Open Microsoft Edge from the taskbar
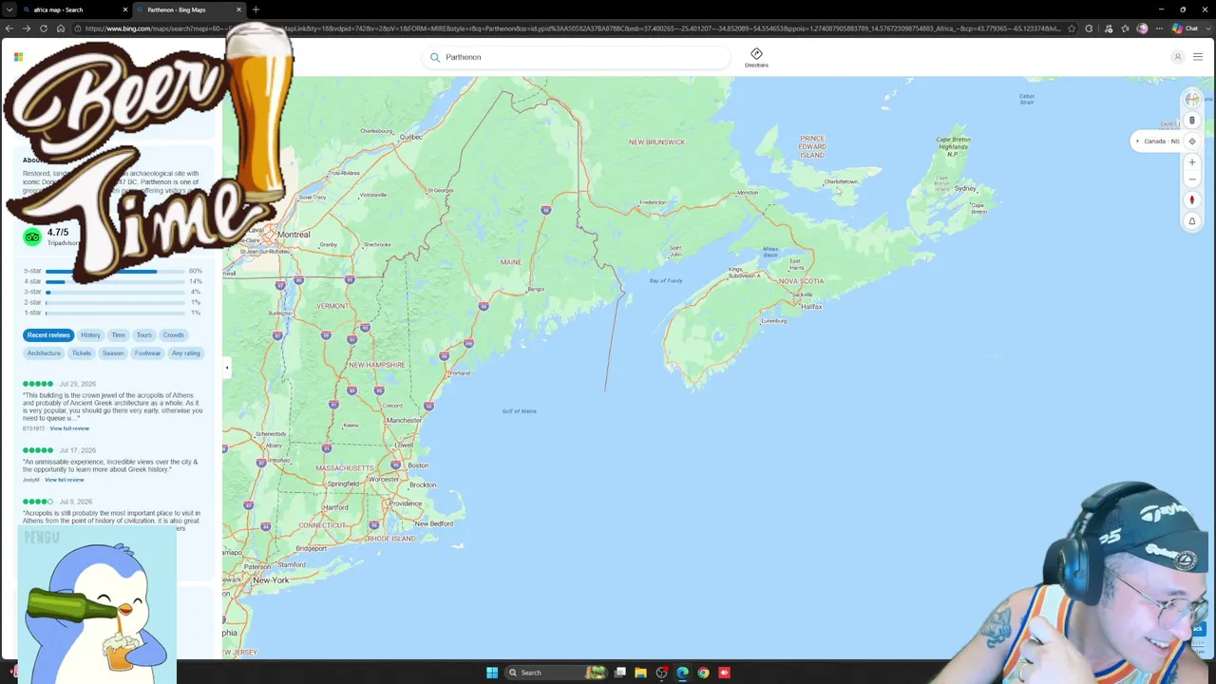The image size is (1216, 684). 682,673
